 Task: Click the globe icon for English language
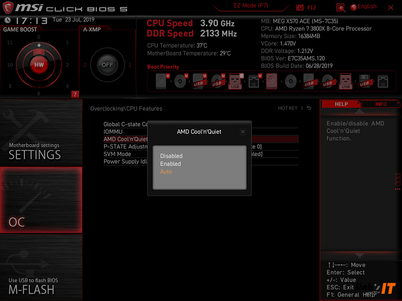pyautogui.click(x=354, y=7)
